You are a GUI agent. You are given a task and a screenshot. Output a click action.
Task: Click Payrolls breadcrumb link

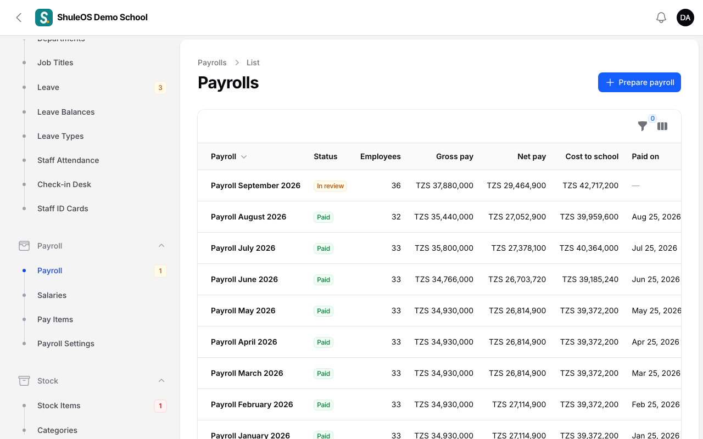click(212, 63)
